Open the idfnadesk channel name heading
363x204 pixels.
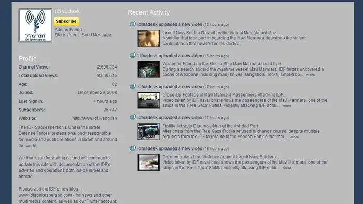pyautogui.click(x=67, y=11)
